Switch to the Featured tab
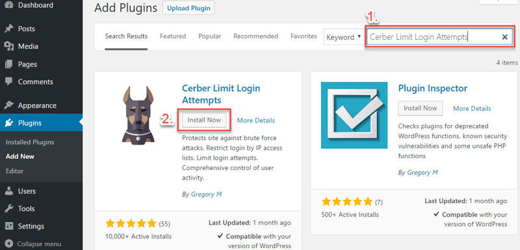This screenshot has width=520, height=250. point(173,36)
